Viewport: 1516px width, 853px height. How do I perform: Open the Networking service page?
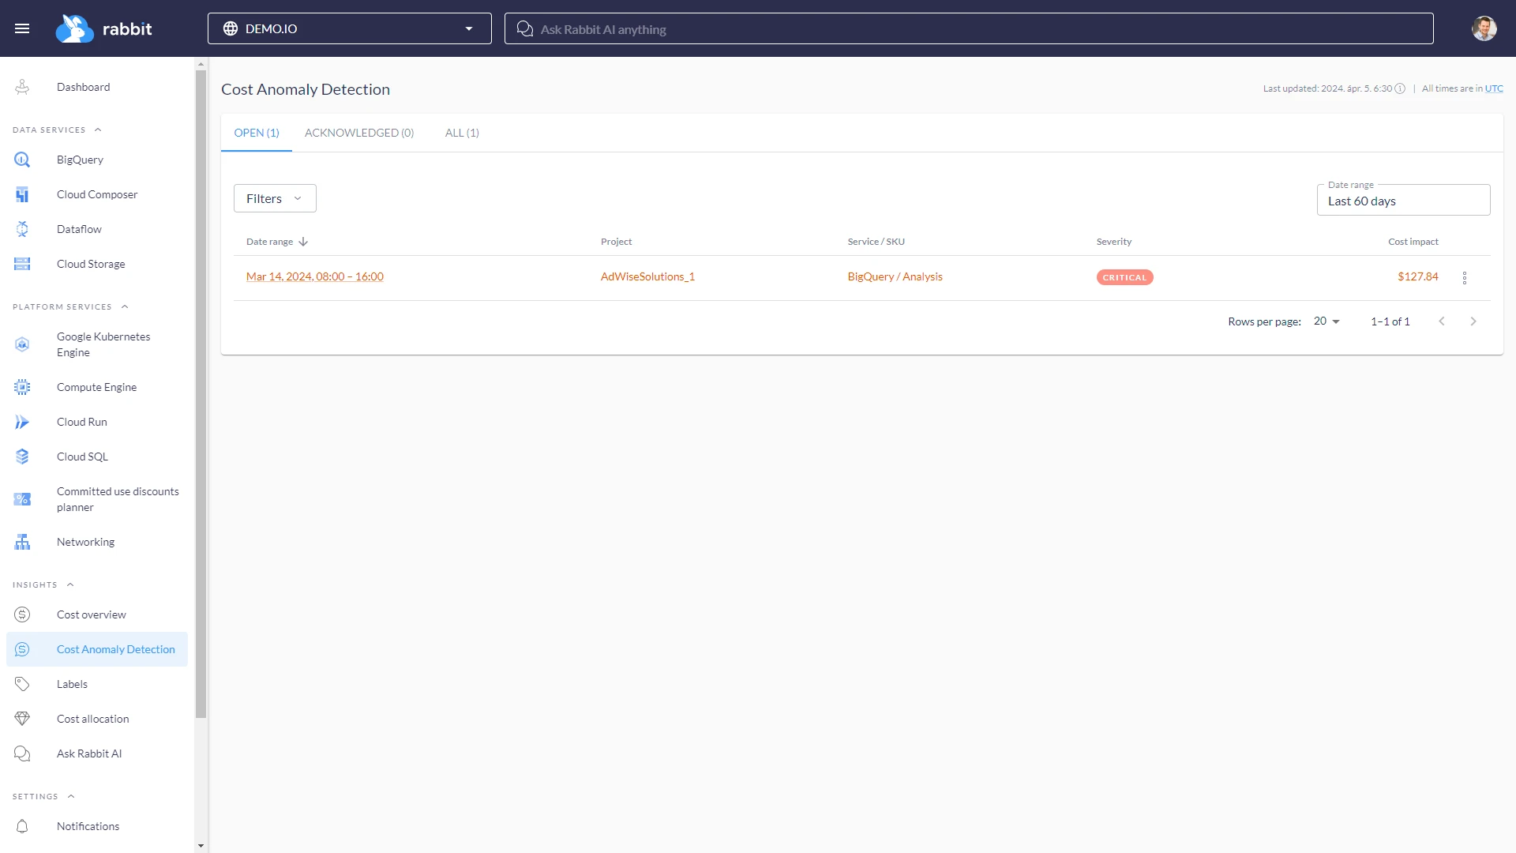pos(84,542)
